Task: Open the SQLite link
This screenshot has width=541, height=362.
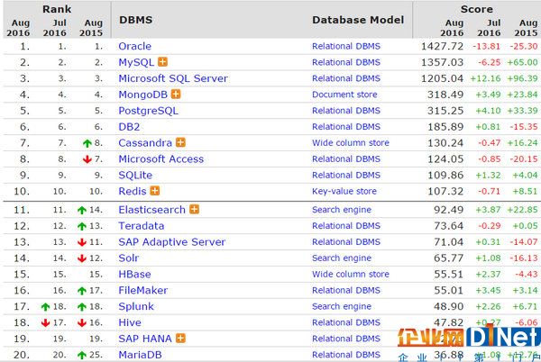Action: [135, 175]
